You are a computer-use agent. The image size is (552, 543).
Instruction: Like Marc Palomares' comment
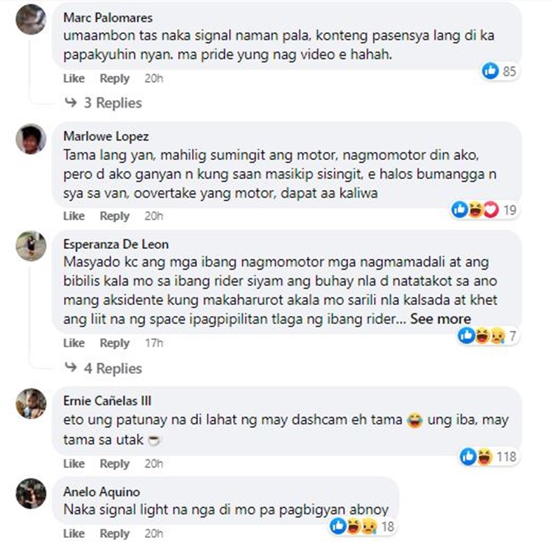(74, 78)
